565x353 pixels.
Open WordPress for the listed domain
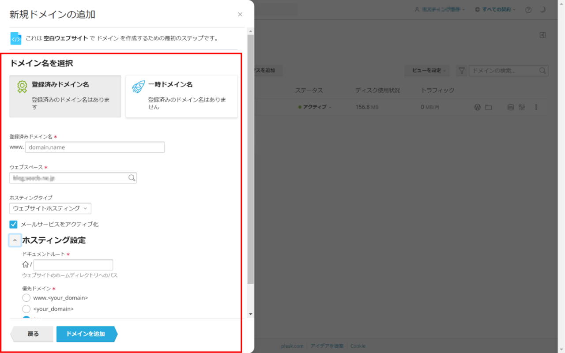point(477,107)
